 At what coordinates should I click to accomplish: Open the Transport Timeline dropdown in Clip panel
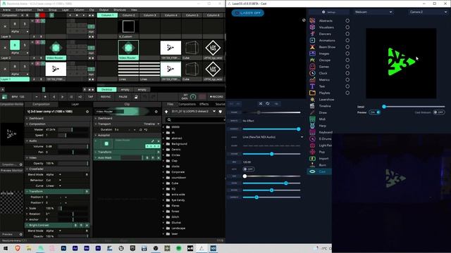tap(152, 124)
